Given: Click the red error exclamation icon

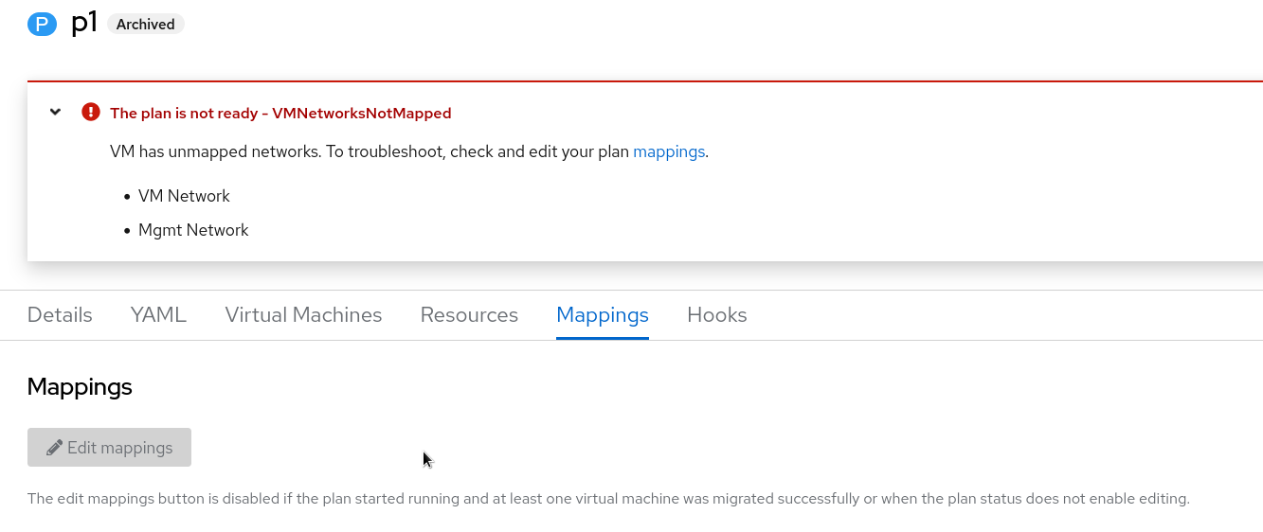Looking at the screenshot, I should point(91,113).
